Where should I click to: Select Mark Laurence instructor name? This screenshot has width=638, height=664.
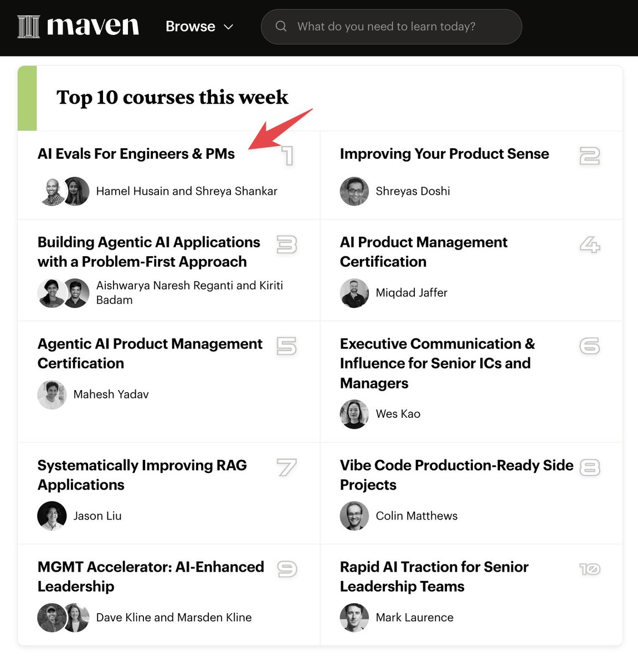(x=414, y=618)
